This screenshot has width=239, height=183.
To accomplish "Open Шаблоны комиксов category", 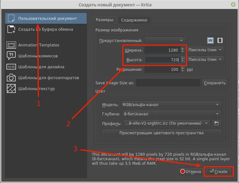I will coord(46,56).
